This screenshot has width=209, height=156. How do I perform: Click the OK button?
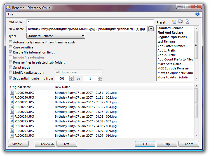(x=145, y=144)
